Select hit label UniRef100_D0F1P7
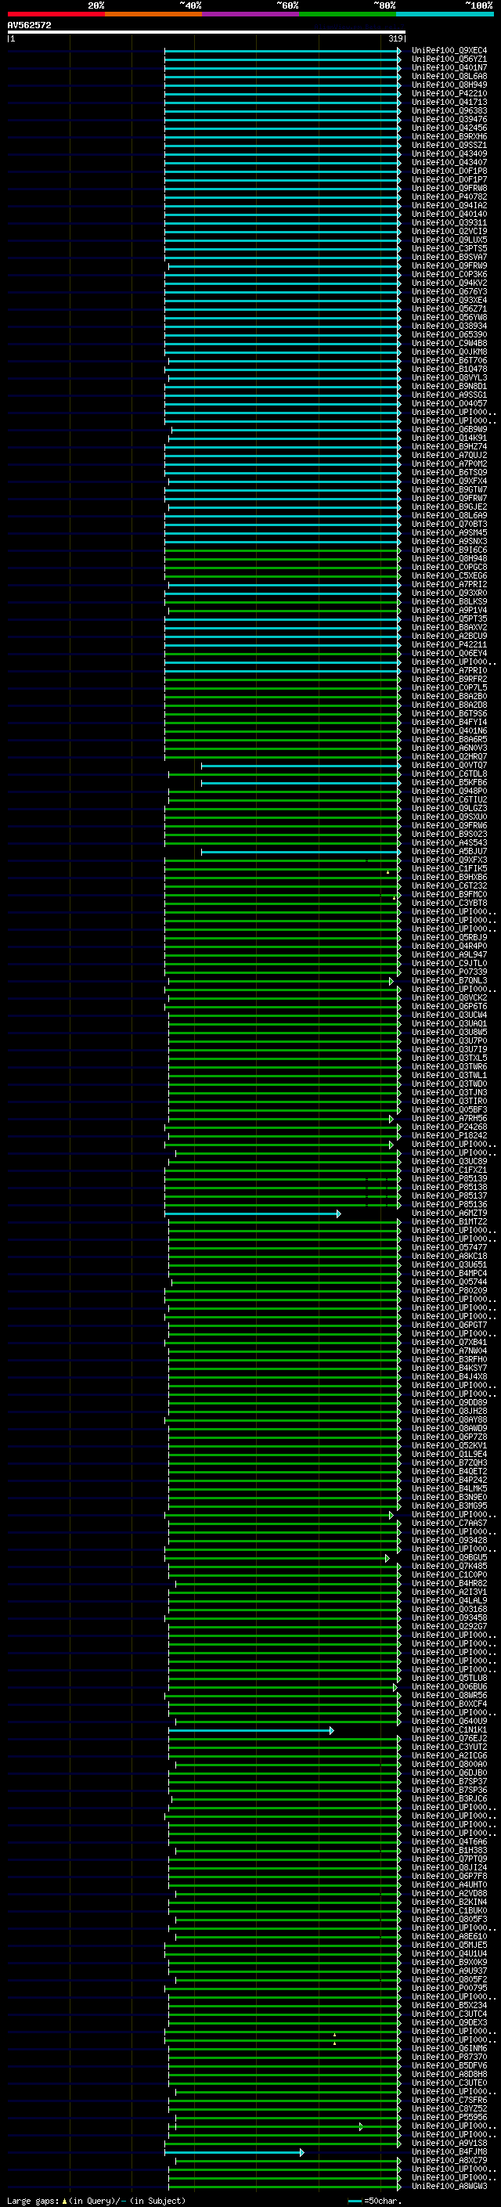The image size is (501, 2207). point(449,179)
